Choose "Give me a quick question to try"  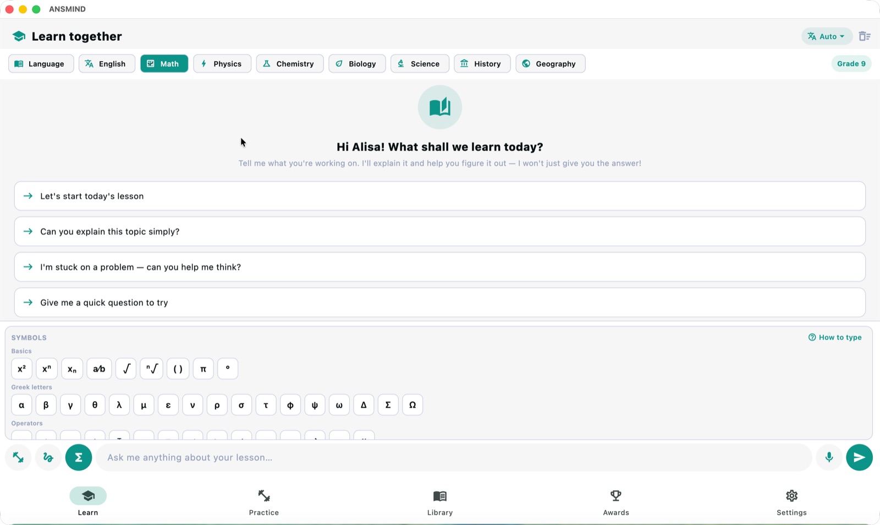click(440, 303)
